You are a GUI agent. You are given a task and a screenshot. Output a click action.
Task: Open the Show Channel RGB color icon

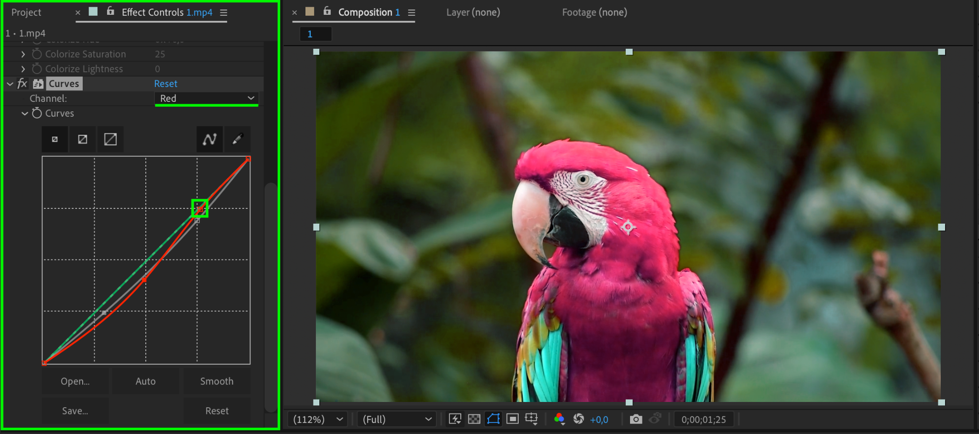(559, 419)
